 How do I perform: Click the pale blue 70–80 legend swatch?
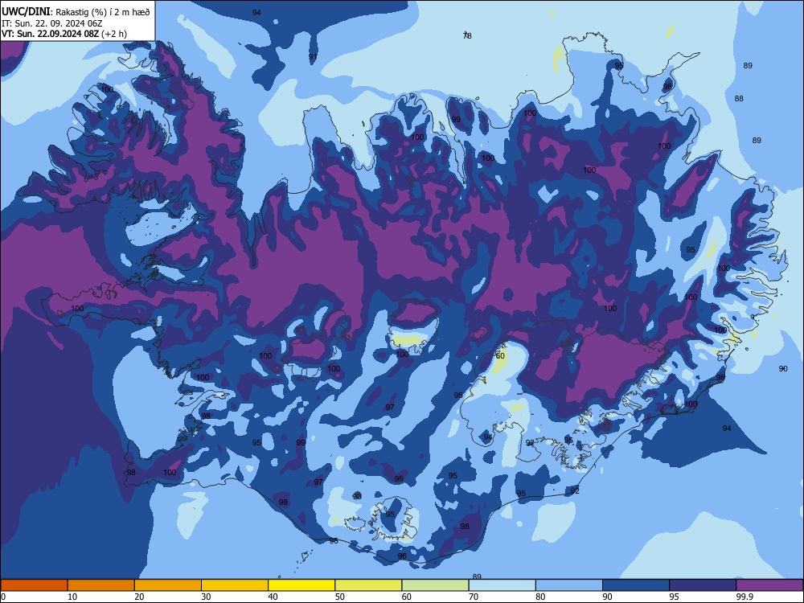click(x=503, y=585)
